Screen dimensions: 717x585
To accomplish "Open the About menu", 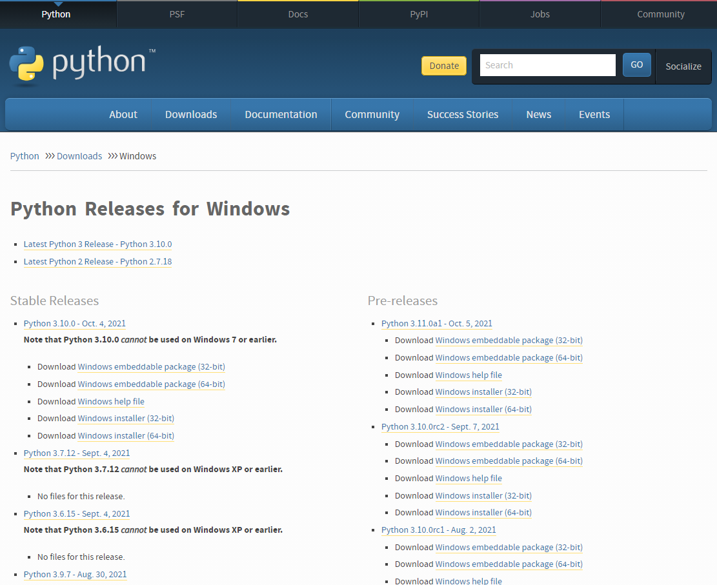I will tap(123, 114).
